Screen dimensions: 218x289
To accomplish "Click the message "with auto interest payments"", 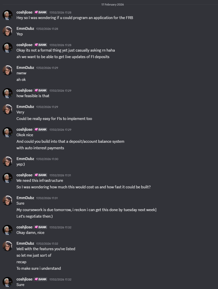I will (40, 148).
